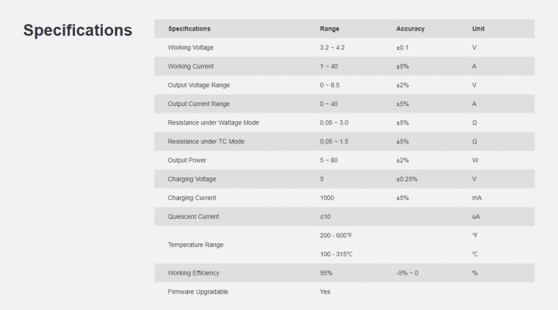
Task: Click Resistance under Wattage Mode label
Action: (x=213, y=123)
